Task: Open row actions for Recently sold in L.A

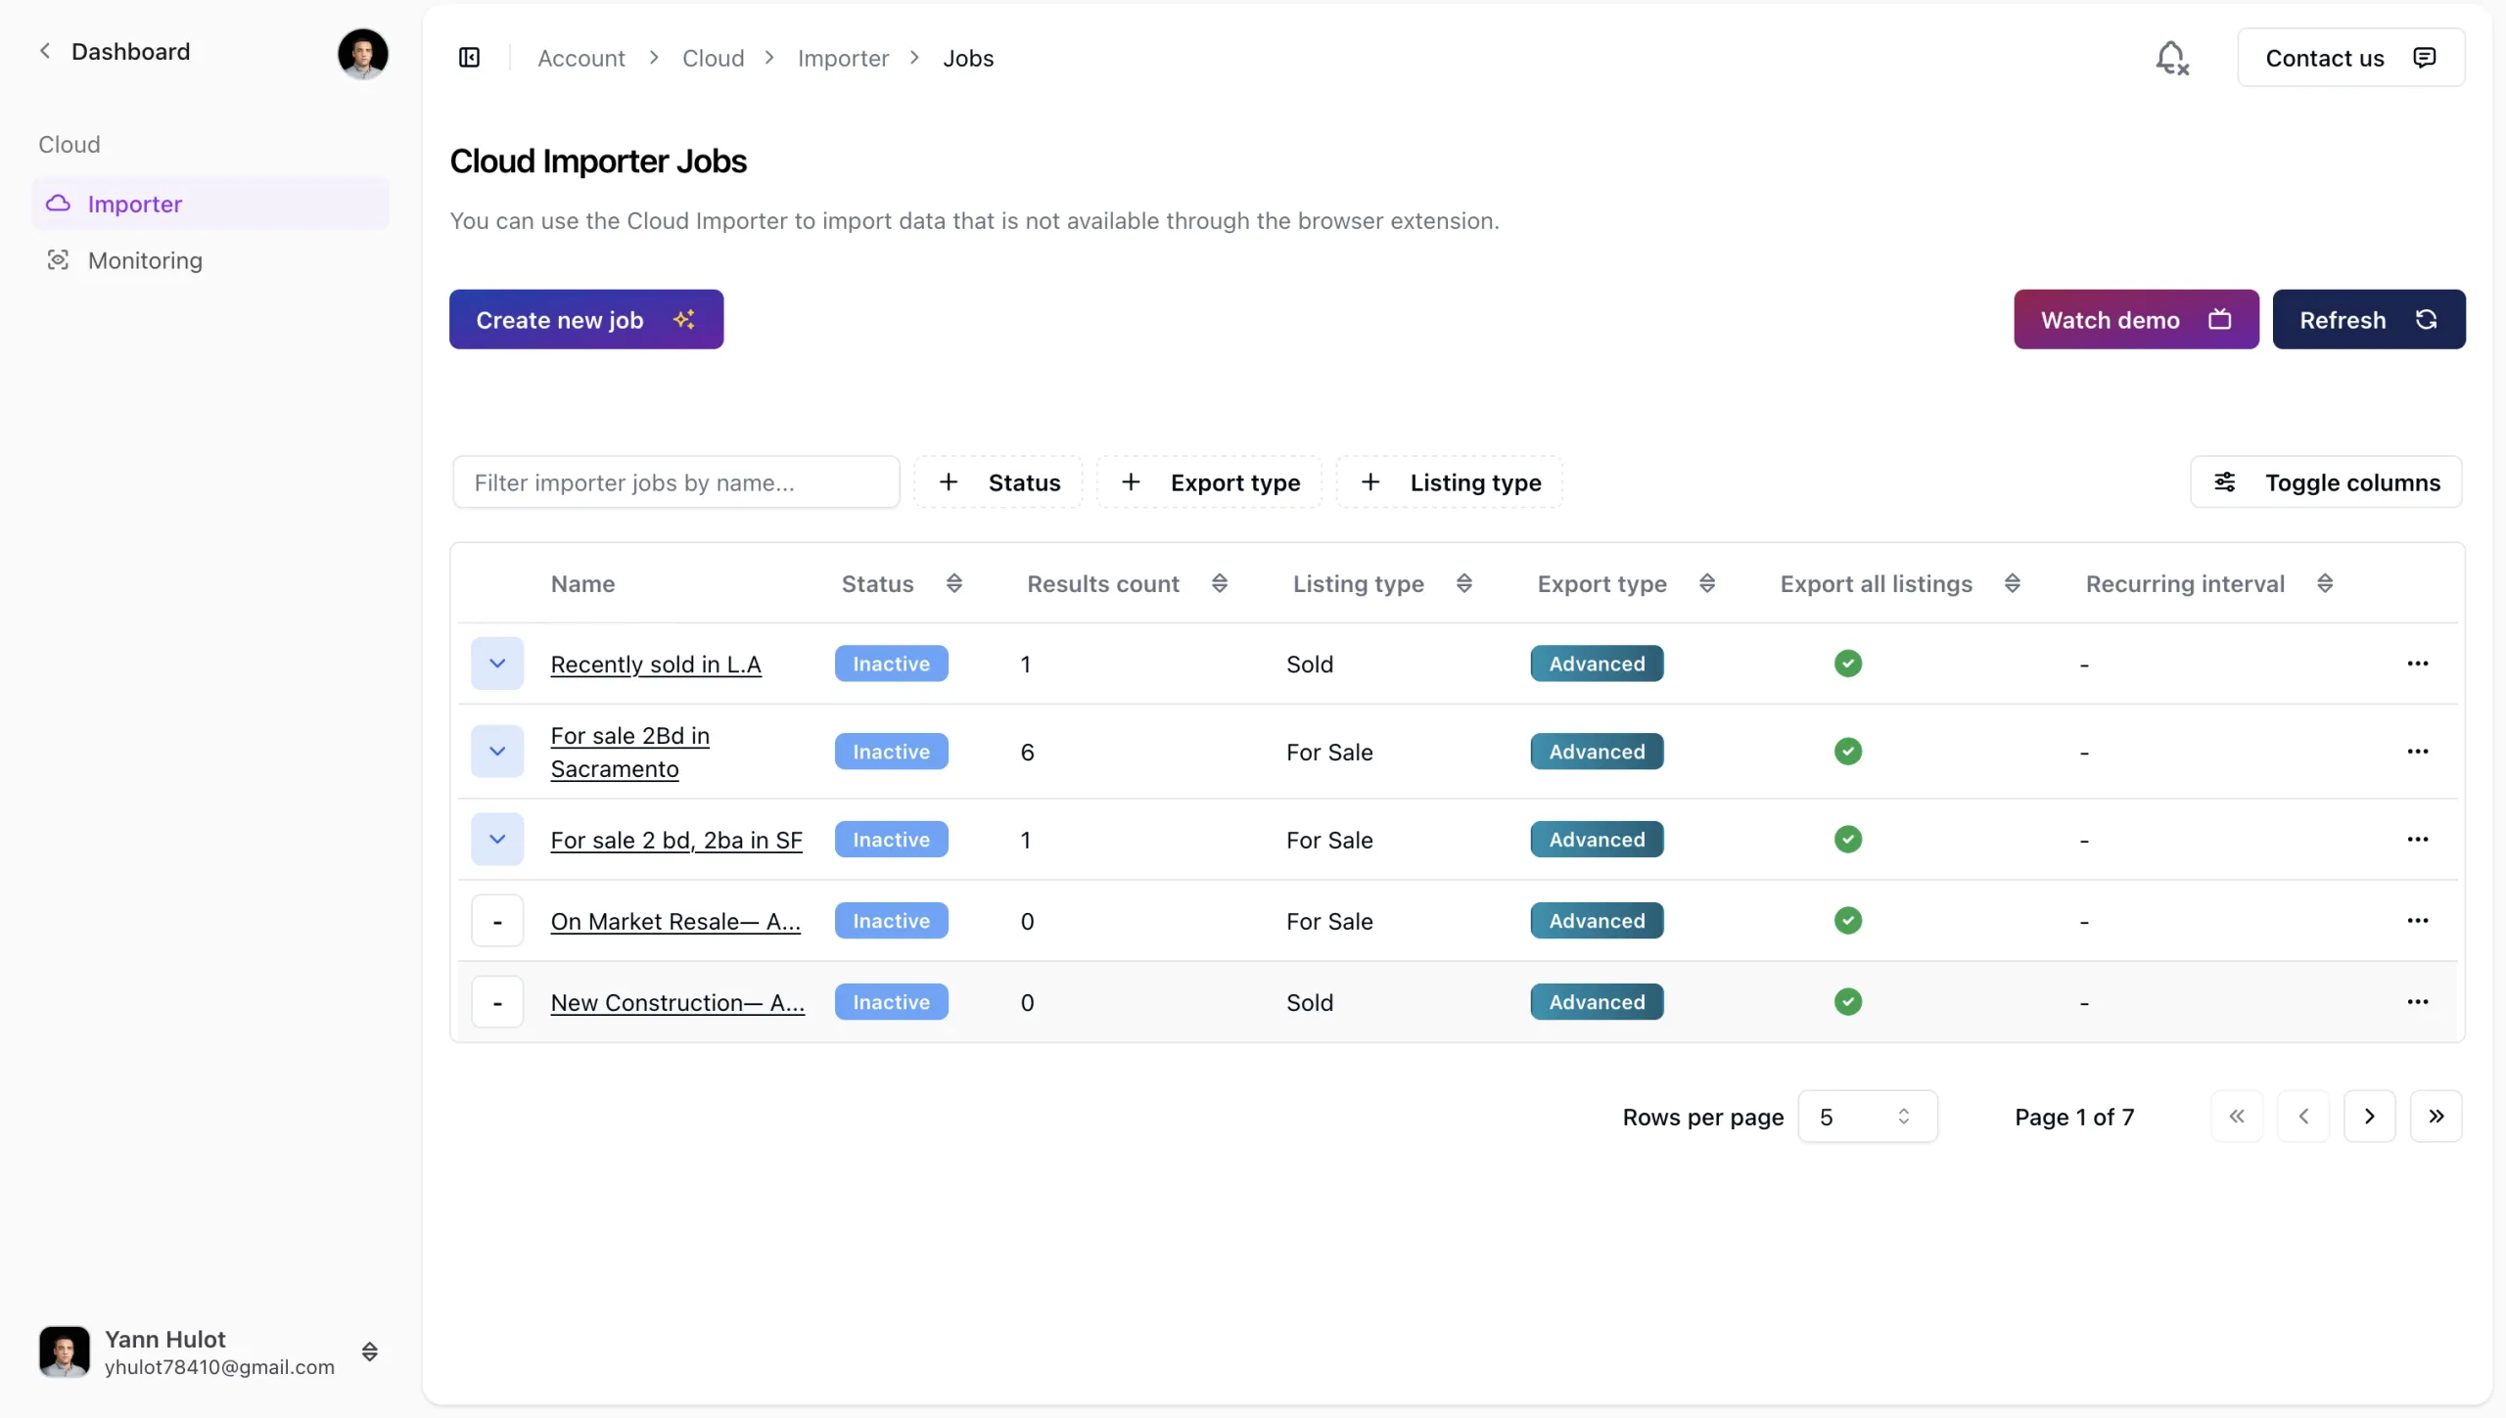Action: coord(2417,663)
